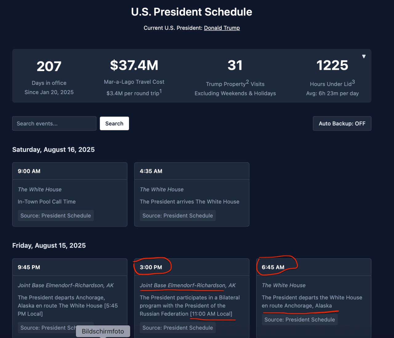Collapse the stats panel with triangle arrow

[364, 57]
